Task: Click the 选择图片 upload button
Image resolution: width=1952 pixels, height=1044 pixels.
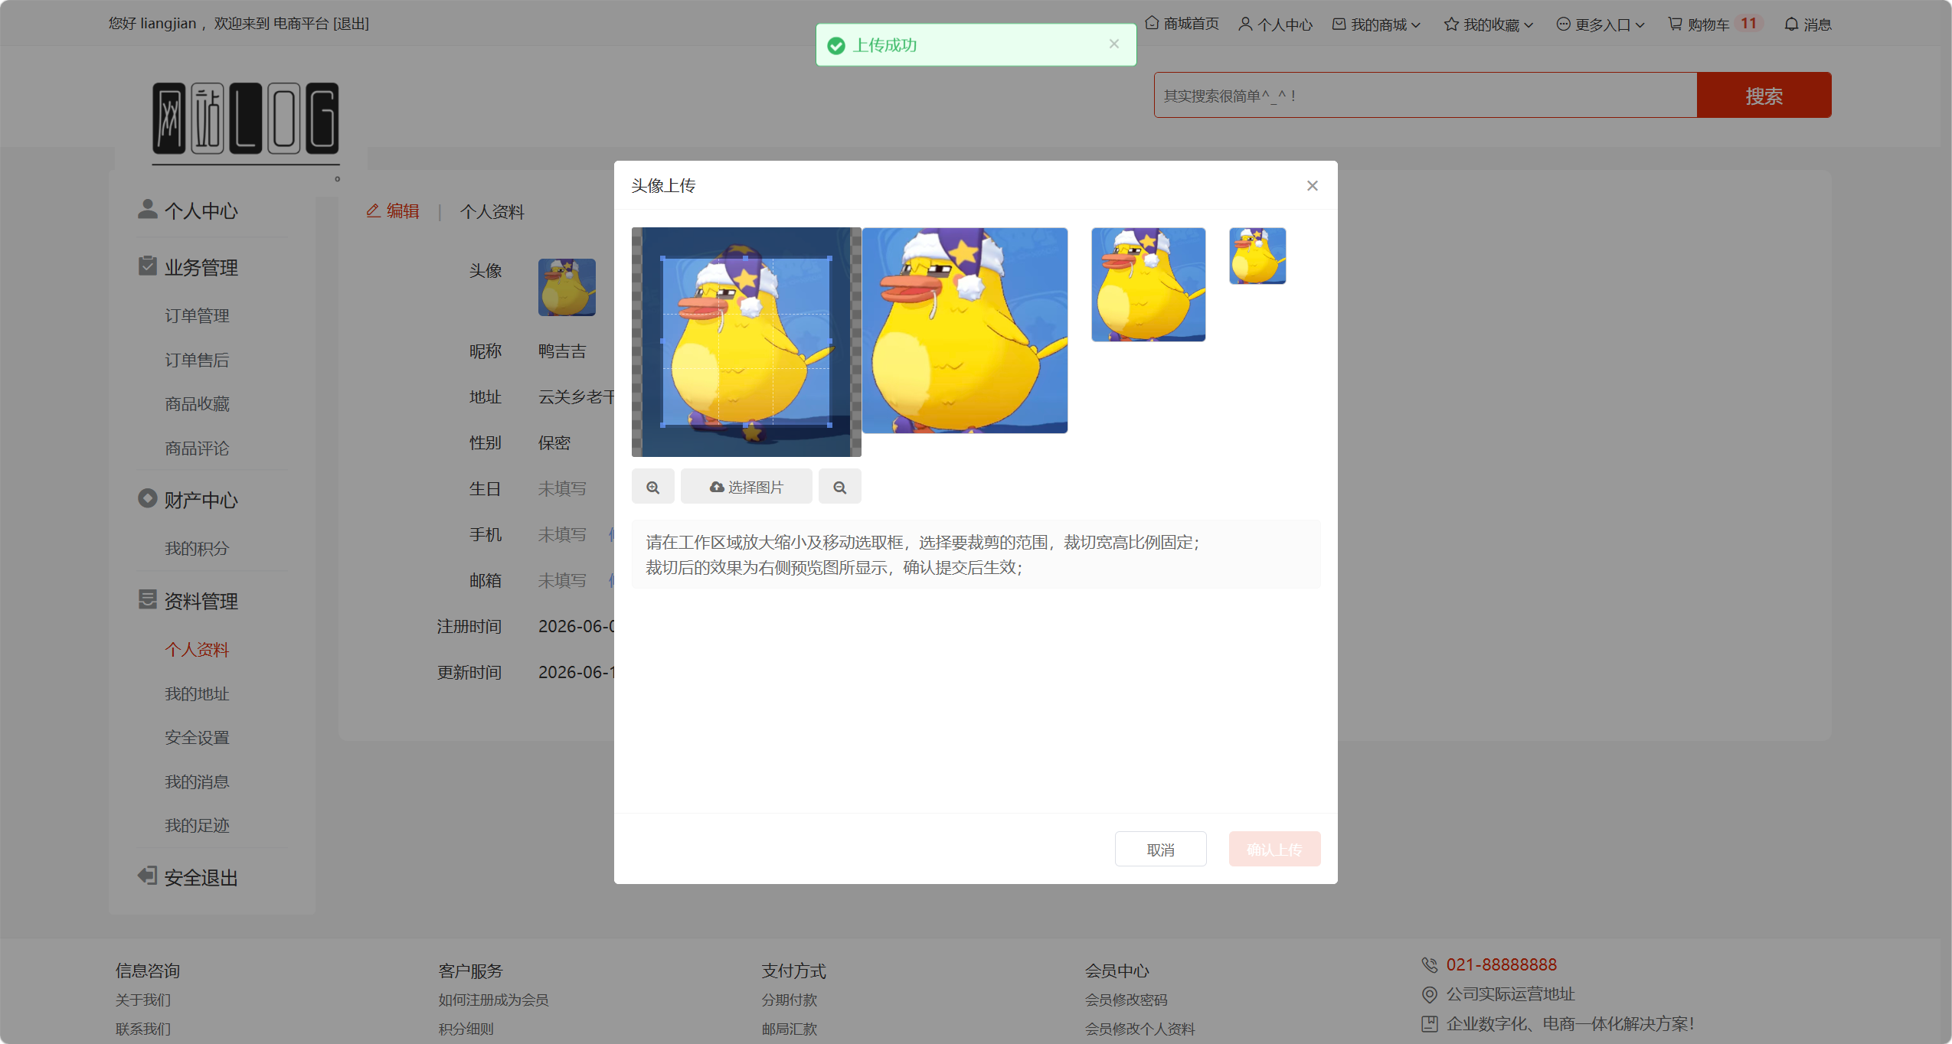Action: pos(746,487)
